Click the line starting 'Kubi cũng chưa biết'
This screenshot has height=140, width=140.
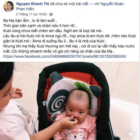[x=53, y=31]
